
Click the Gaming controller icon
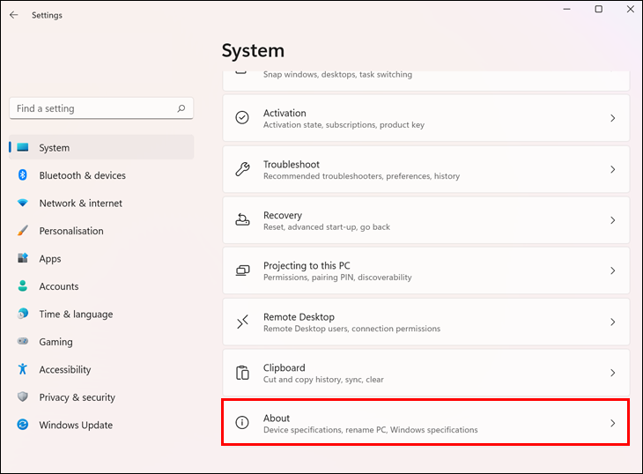point(23,341)
